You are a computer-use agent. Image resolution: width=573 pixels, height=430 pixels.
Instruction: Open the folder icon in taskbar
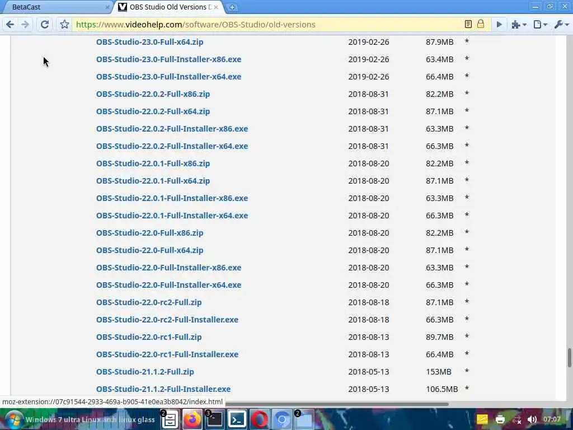304,419
